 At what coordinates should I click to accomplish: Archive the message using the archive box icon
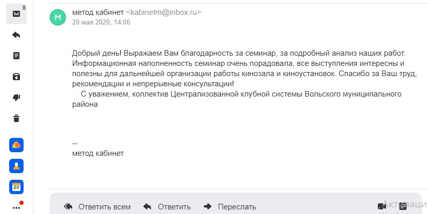point(16,77)
